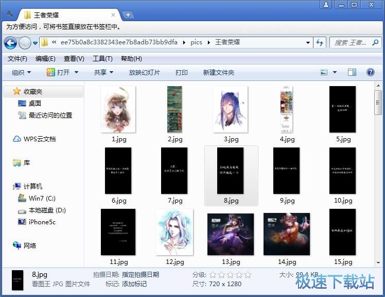This screenshot has width=385, height=297.
Task: Select the 4.jpg thumbnail
Action: point(287,109)
